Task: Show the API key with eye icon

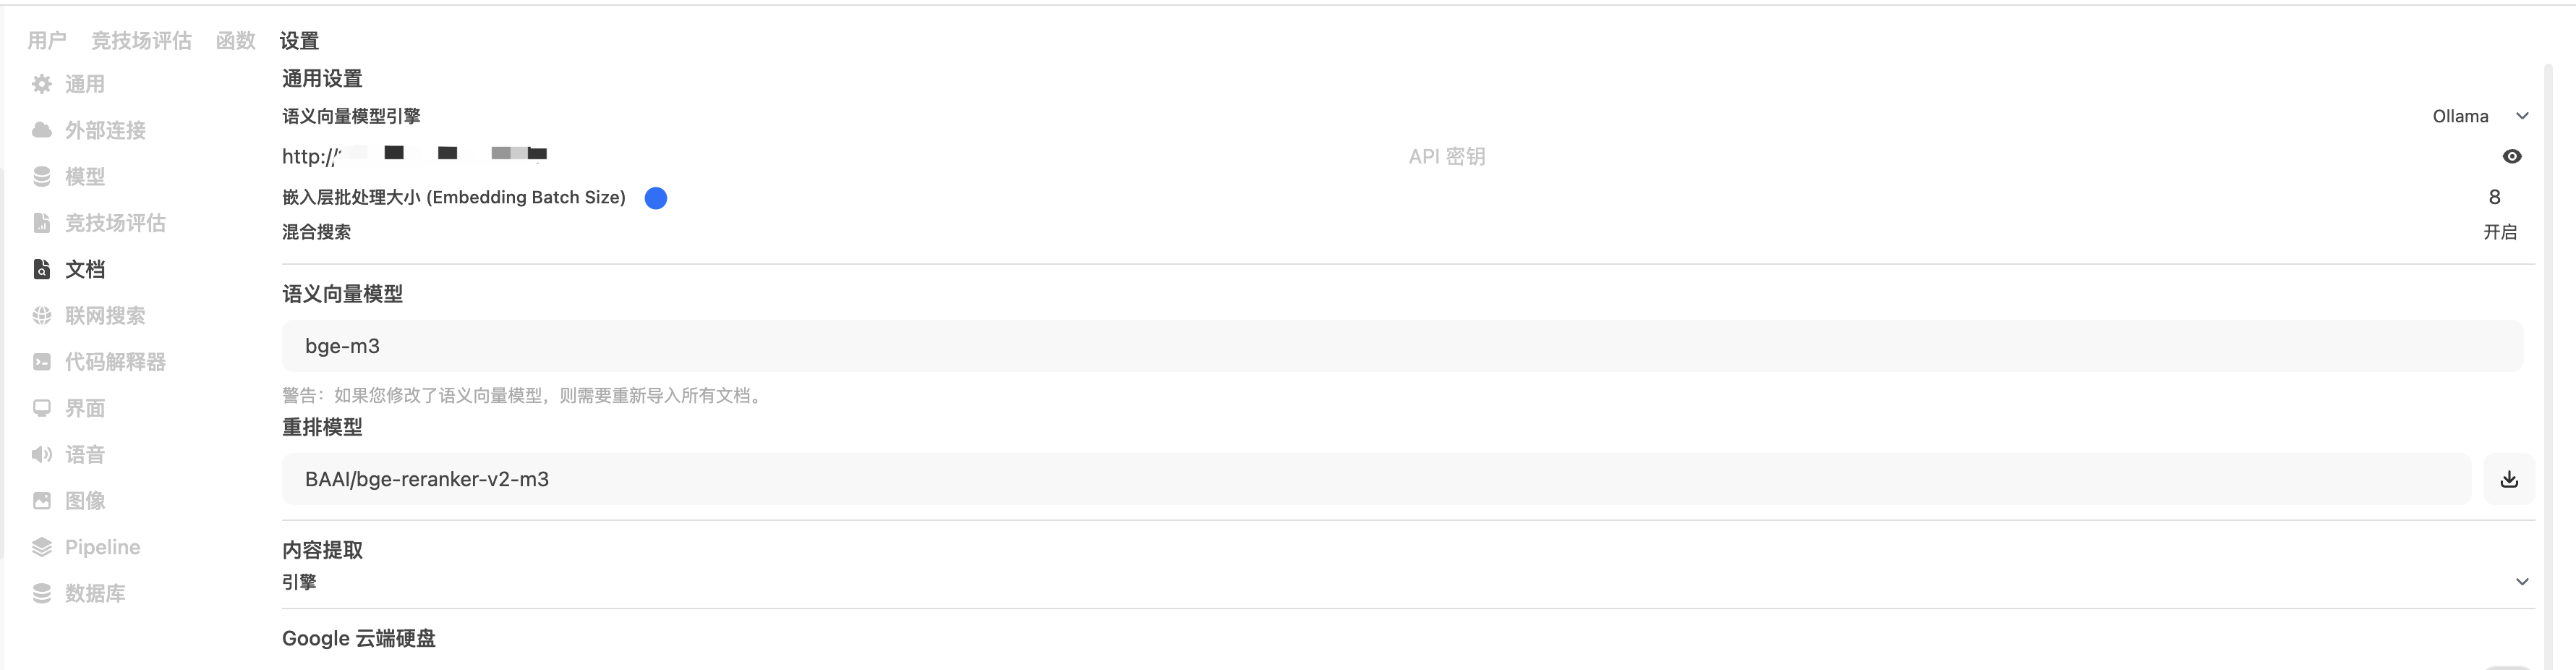Action: point(2512,156)
